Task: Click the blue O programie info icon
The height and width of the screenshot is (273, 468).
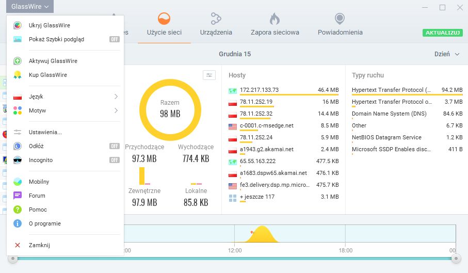Action: [x=18, y=223]
